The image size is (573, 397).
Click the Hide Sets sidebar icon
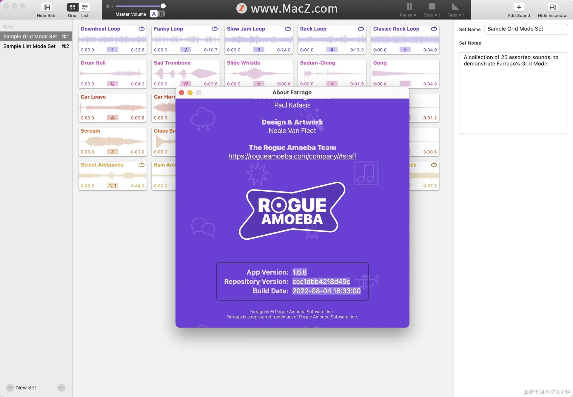tap(47, 7)
